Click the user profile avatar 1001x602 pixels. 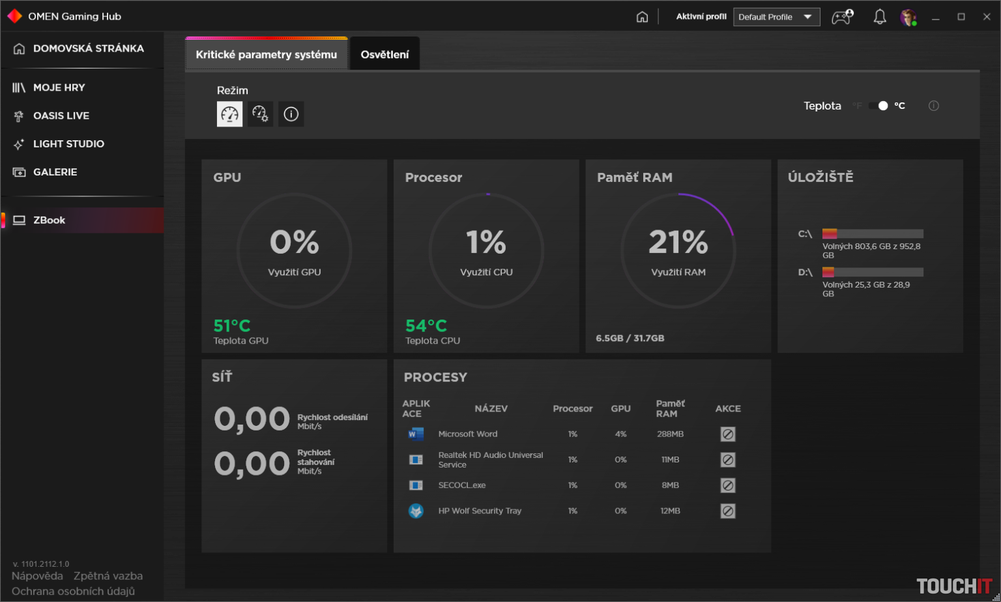pyautogui.click(x=908, y=16)
